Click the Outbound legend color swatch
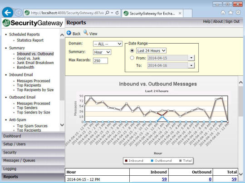 [x=152, y=161]
